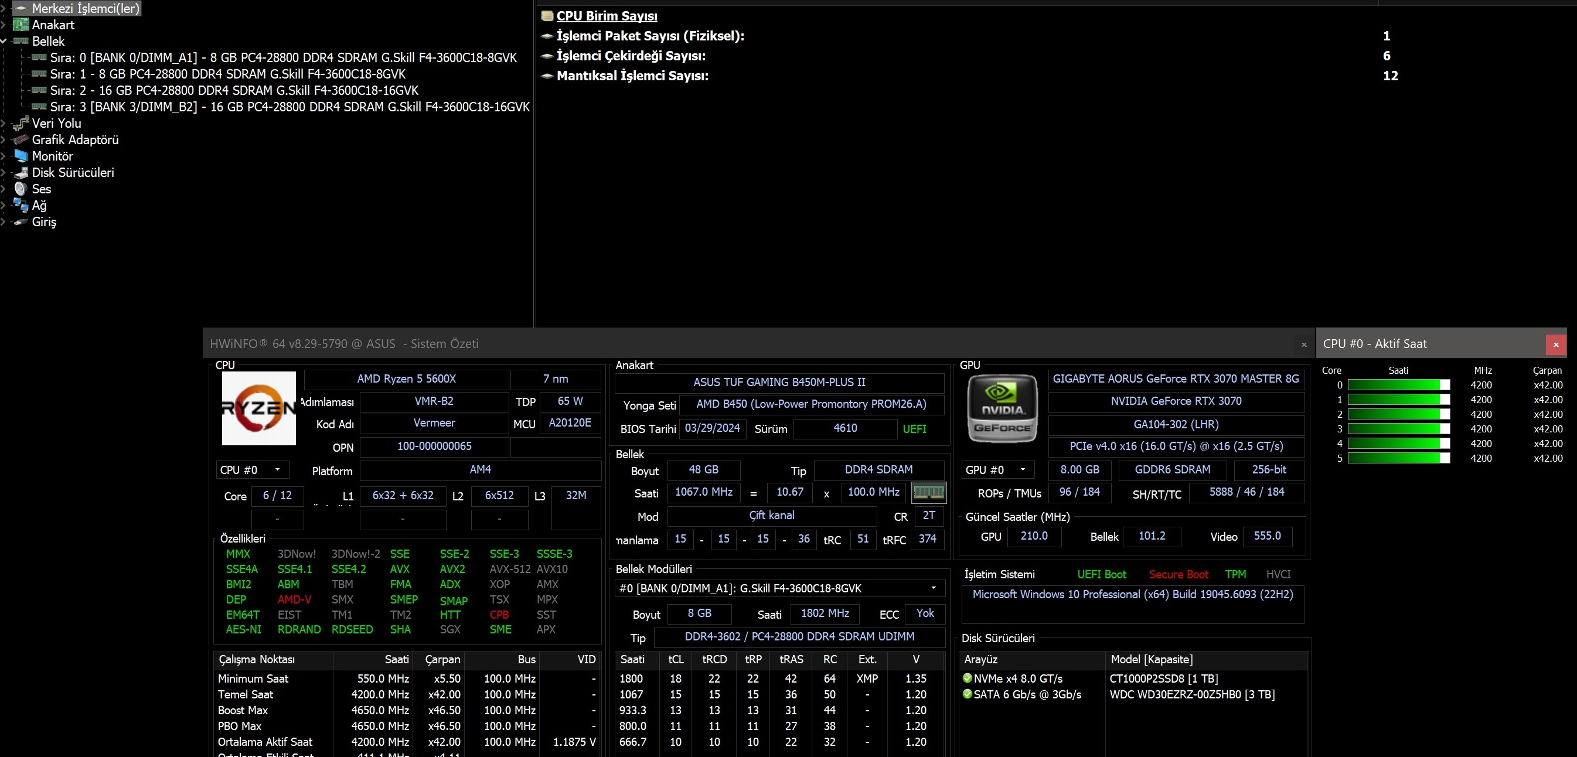This screenshot has width=1577, height=757.
Task: Click the folder icon beside CPU Birim Sayısı
Action: coord(547,16)
